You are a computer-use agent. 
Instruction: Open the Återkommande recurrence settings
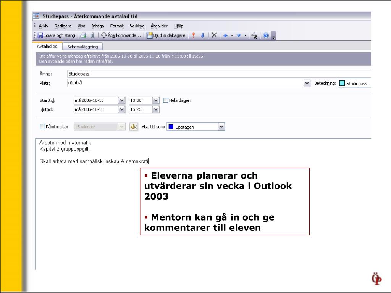point(121,35)
